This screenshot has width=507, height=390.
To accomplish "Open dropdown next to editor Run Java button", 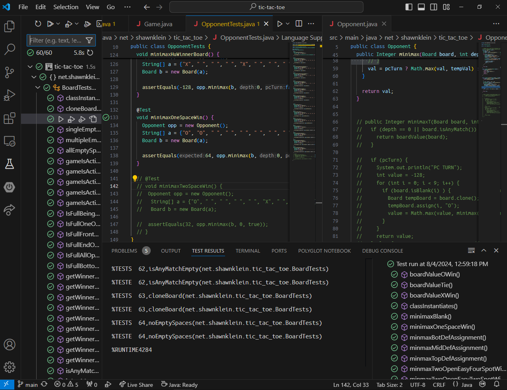I will click(287, 24).
